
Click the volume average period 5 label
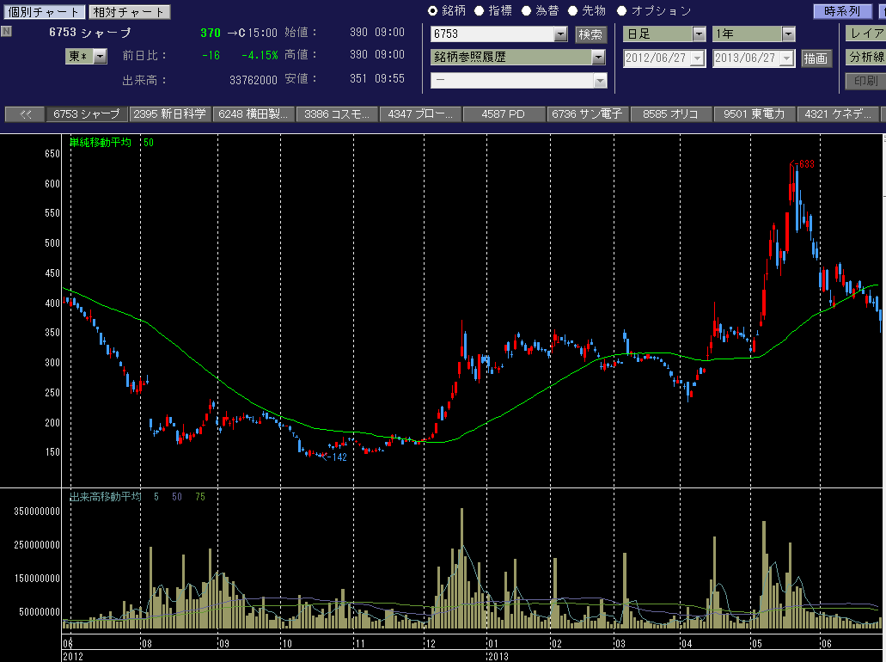[x=156, y=497]
